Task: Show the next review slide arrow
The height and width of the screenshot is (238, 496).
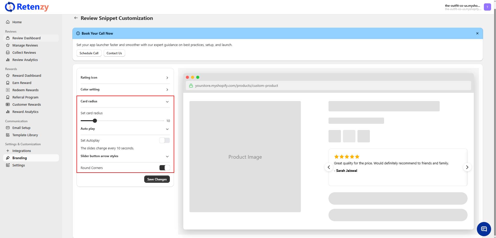Action: tap(467, 167)
